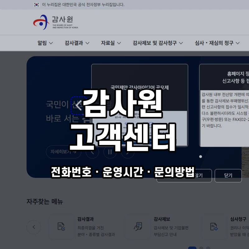This screenshot has height=249, width=249.
Task: Open the 알림 menu
Action: pyautogui.click(x=45, y=43)
